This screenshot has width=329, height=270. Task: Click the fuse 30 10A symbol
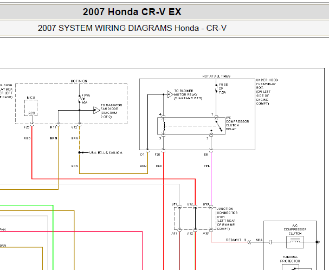(80, 99)
